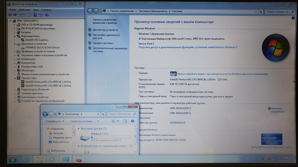Click Система и безопасность breadcrumb
This screenshot has height=167, width=298.
(x=153, y=11)
